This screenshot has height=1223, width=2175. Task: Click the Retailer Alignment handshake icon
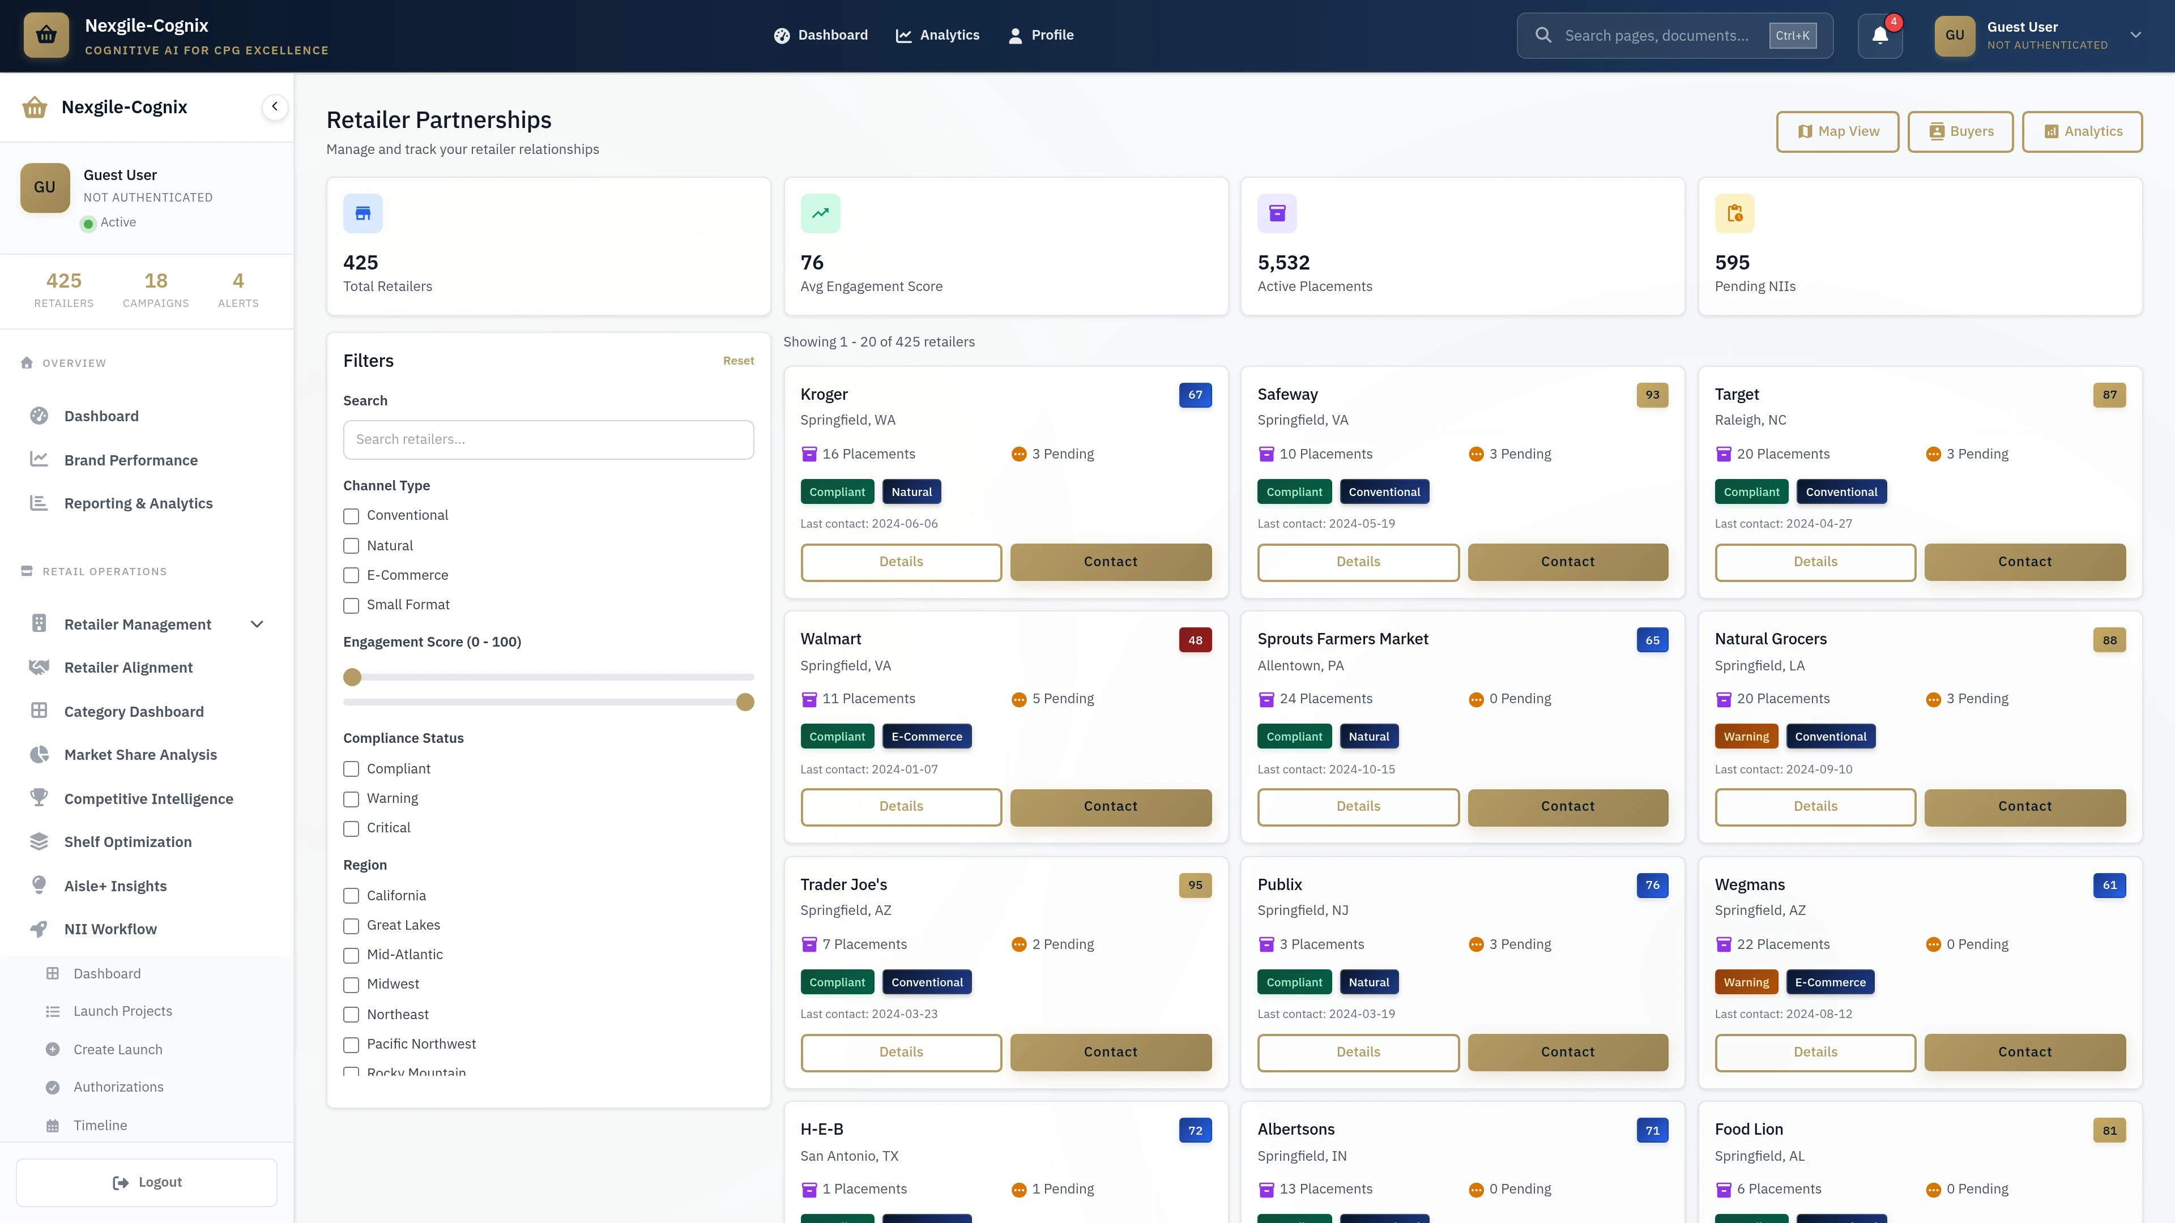[x=39, y=666]
